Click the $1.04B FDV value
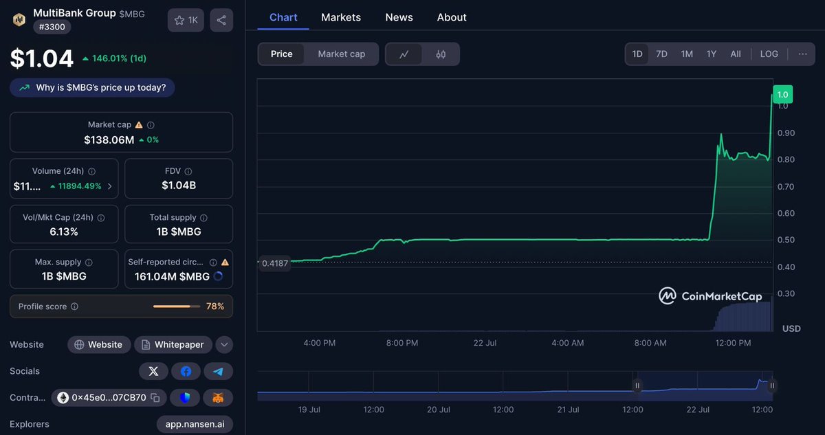The width and height of the screenshot is (825, 435). (x=179, y=186)
